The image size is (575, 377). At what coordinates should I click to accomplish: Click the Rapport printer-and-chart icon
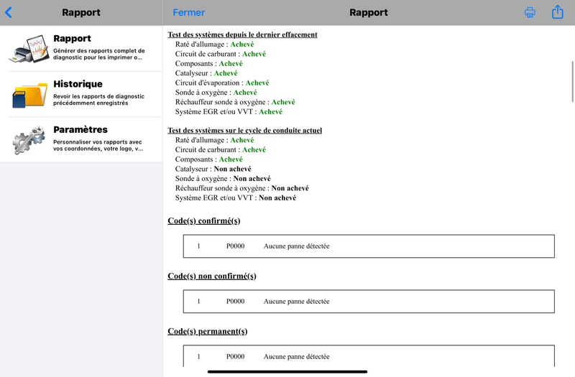pyautogui.click(x=29, y=48)
